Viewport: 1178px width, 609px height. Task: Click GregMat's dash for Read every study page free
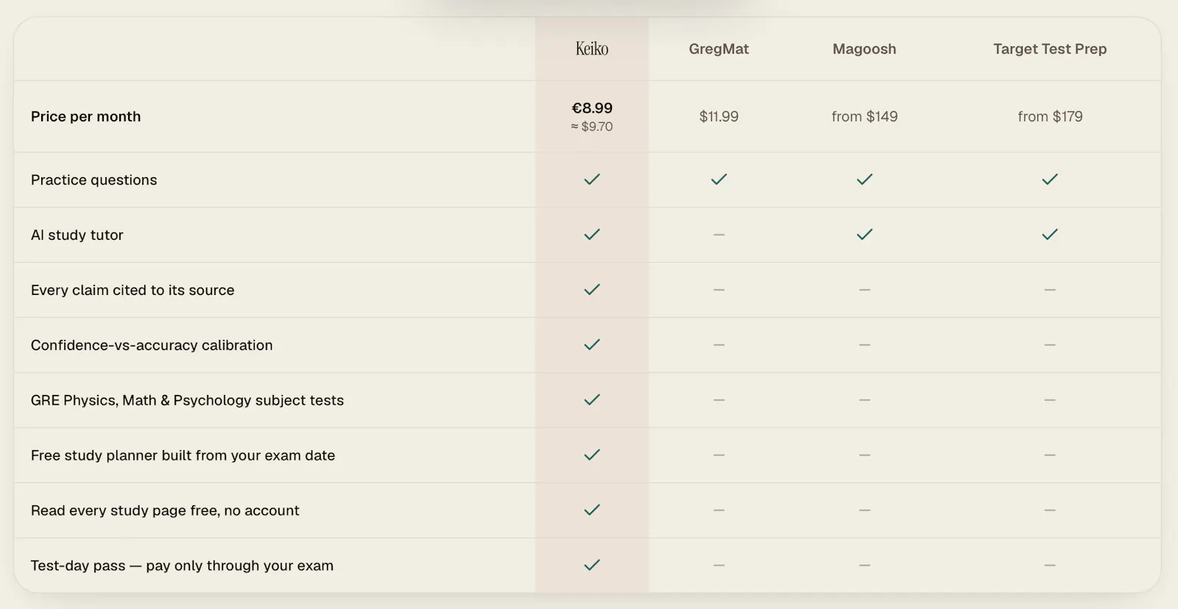pyautogui.click(x=719, y=510)
